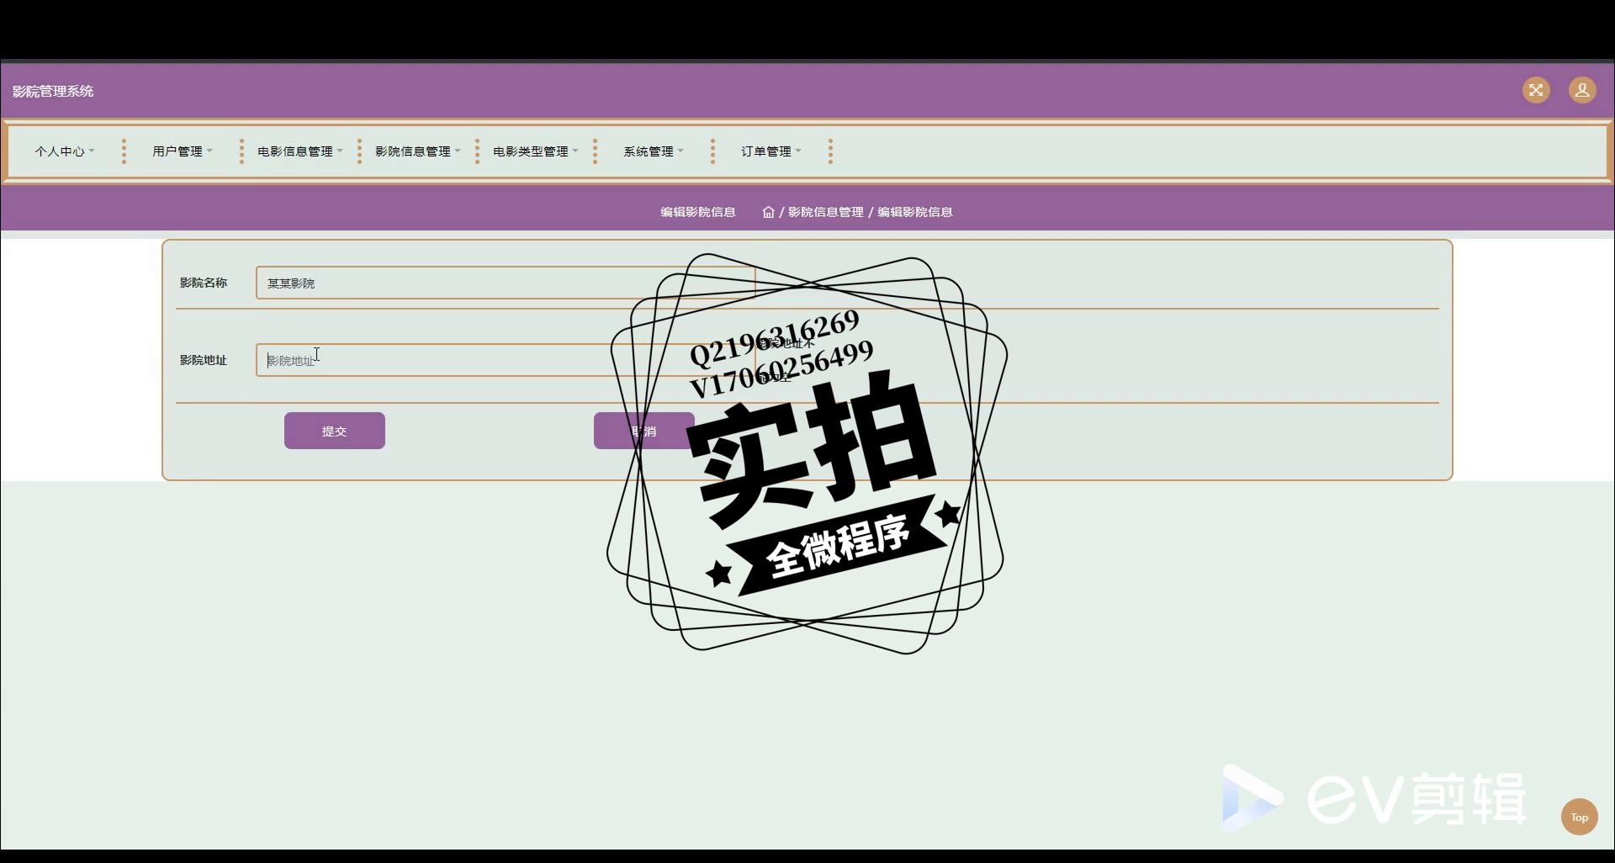1615x863 pixels.
Task: Click 影院信息管理 breadcrumb link
Action: (826, 212)
